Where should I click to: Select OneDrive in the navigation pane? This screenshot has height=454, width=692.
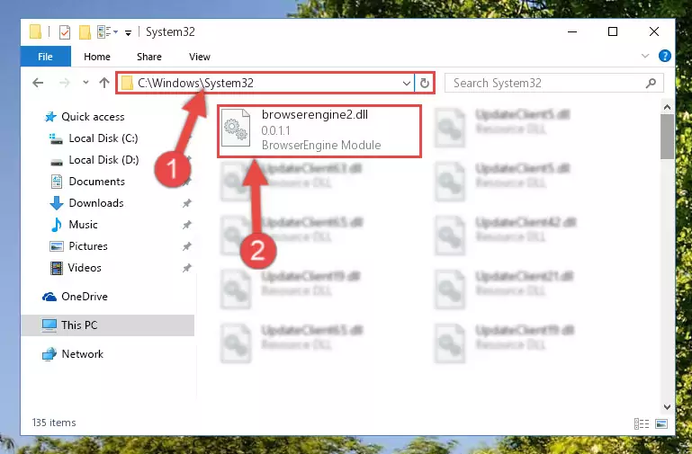point(84,297)
